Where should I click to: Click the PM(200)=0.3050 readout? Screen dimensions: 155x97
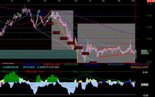click(140, 64)
